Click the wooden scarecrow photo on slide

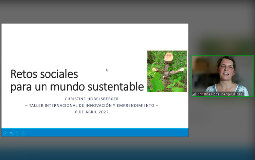click(167, 71)
